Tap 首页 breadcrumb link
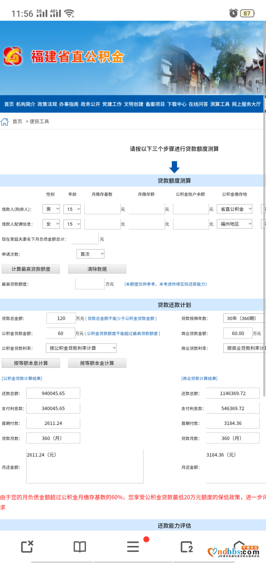The image size is (266, 563). point(17,121)
